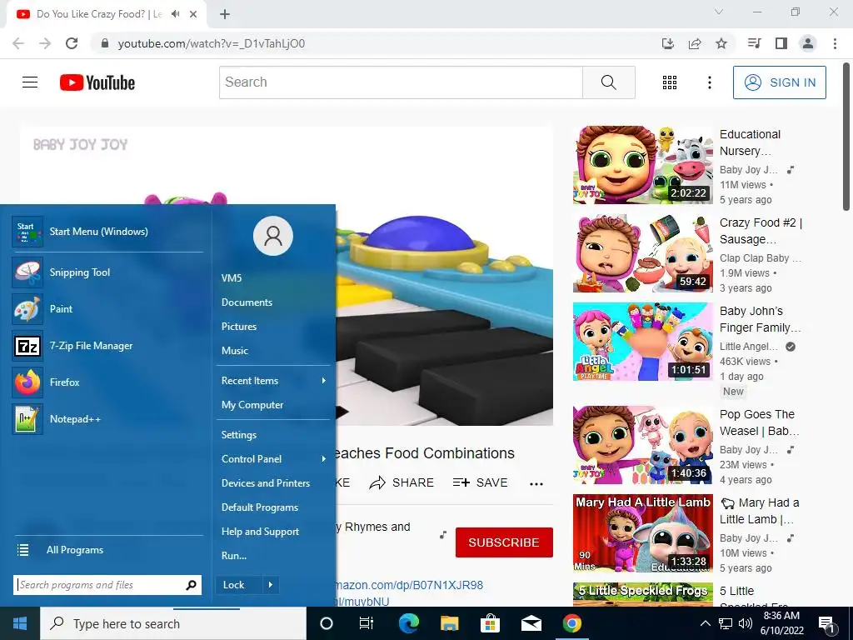853x640 pixels.
Task: Open Educational Nursery video thumbnail
Action: point(643,165)
